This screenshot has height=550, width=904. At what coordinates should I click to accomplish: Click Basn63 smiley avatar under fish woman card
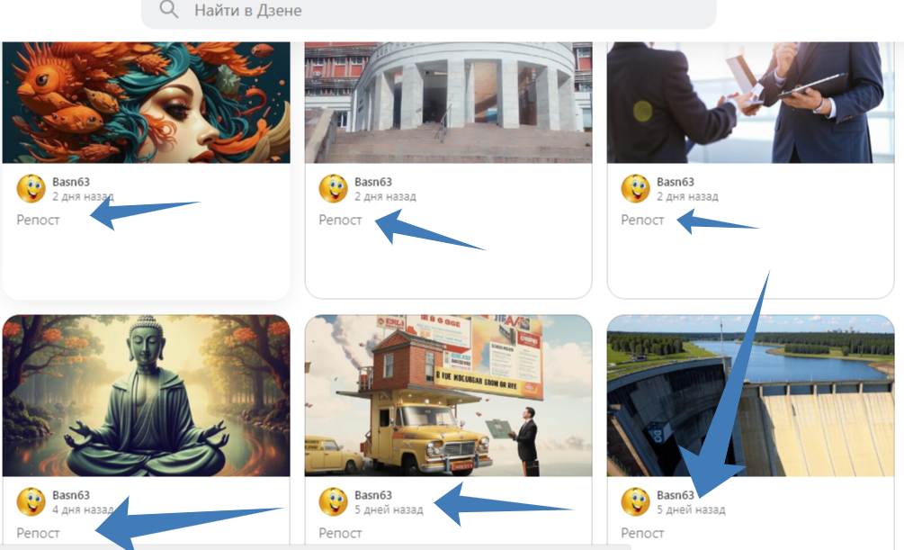pos(31,189)
